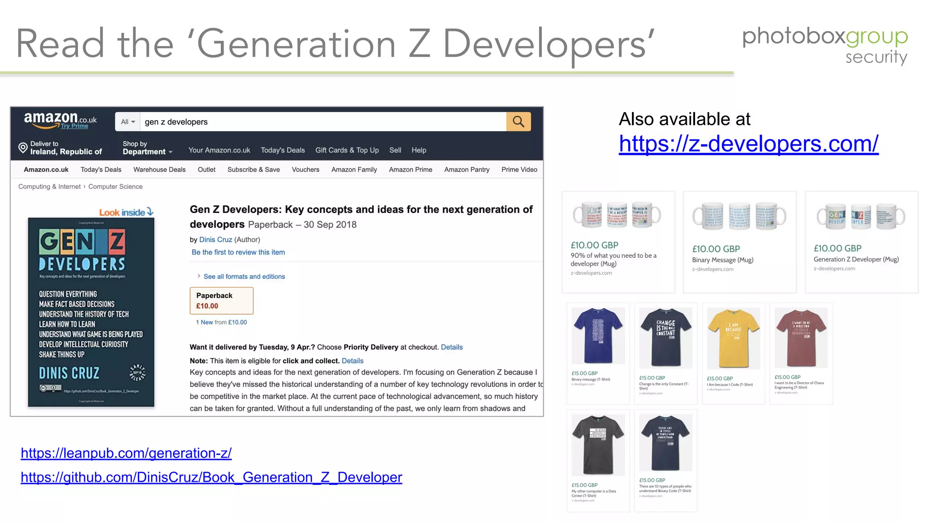
Task: Click the 10 types of people Binary Code T-Shirt
Action: pyautogui.click(x=666, y=460)
